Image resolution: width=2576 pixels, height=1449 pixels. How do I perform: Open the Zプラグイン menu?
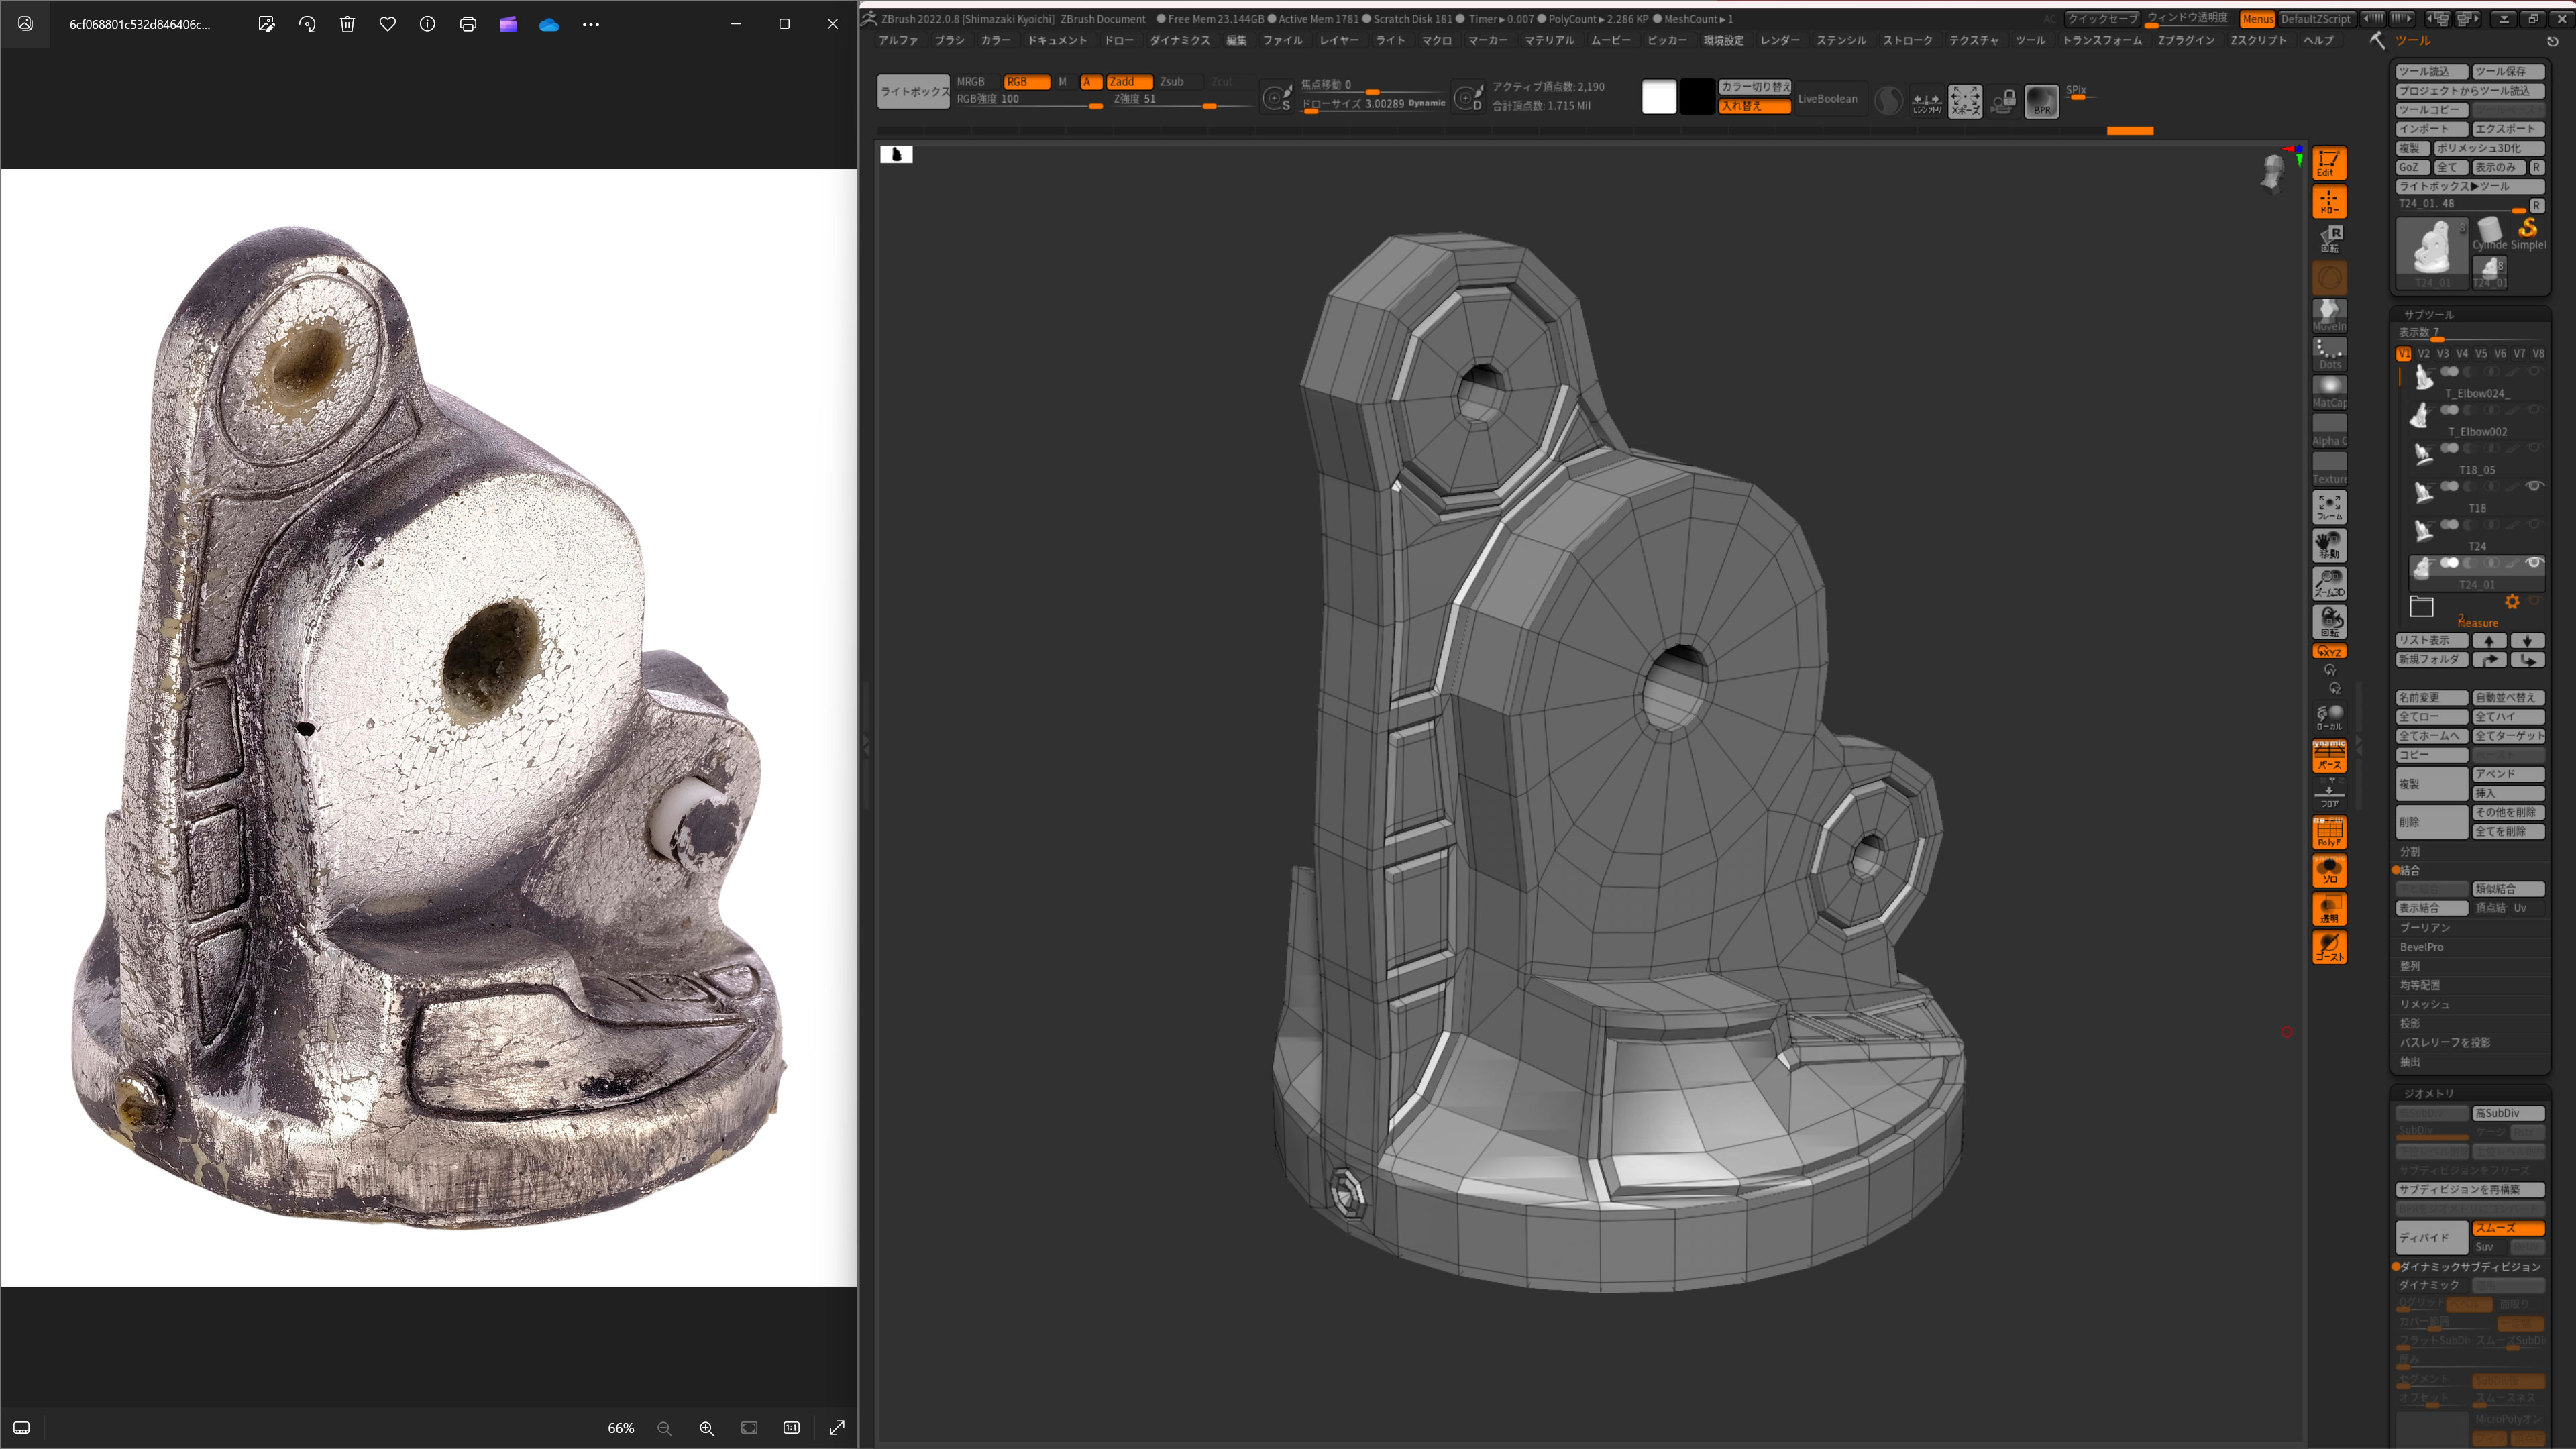2185,40
